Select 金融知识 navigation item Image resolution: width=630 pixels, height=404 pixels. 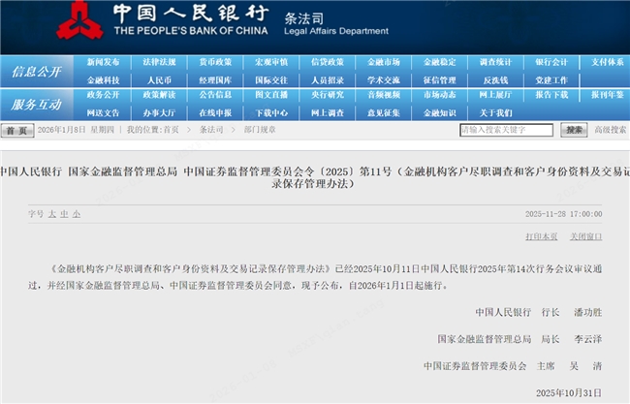440,113
